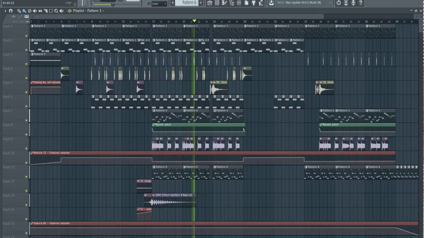This screenshot has width=424, height=238.
Task: Select the Analog ba..nel volume automation clip
Action: pos(45,88)
